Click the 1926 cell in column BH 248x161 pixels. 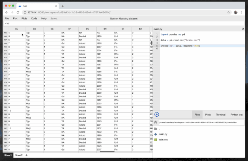click(105, 36)
